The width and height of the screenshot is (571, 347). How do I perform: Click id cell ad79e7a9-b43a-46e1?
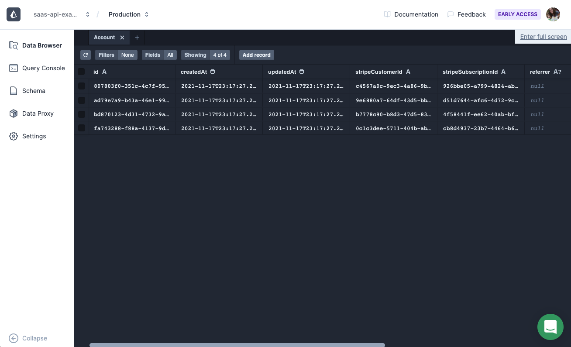132,100
